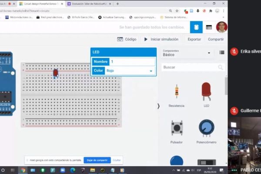The width and height of the screenshot is (261, 174).
Task: Open the user profile avatar
Action: pyautogui.click(x=221, y=27)
